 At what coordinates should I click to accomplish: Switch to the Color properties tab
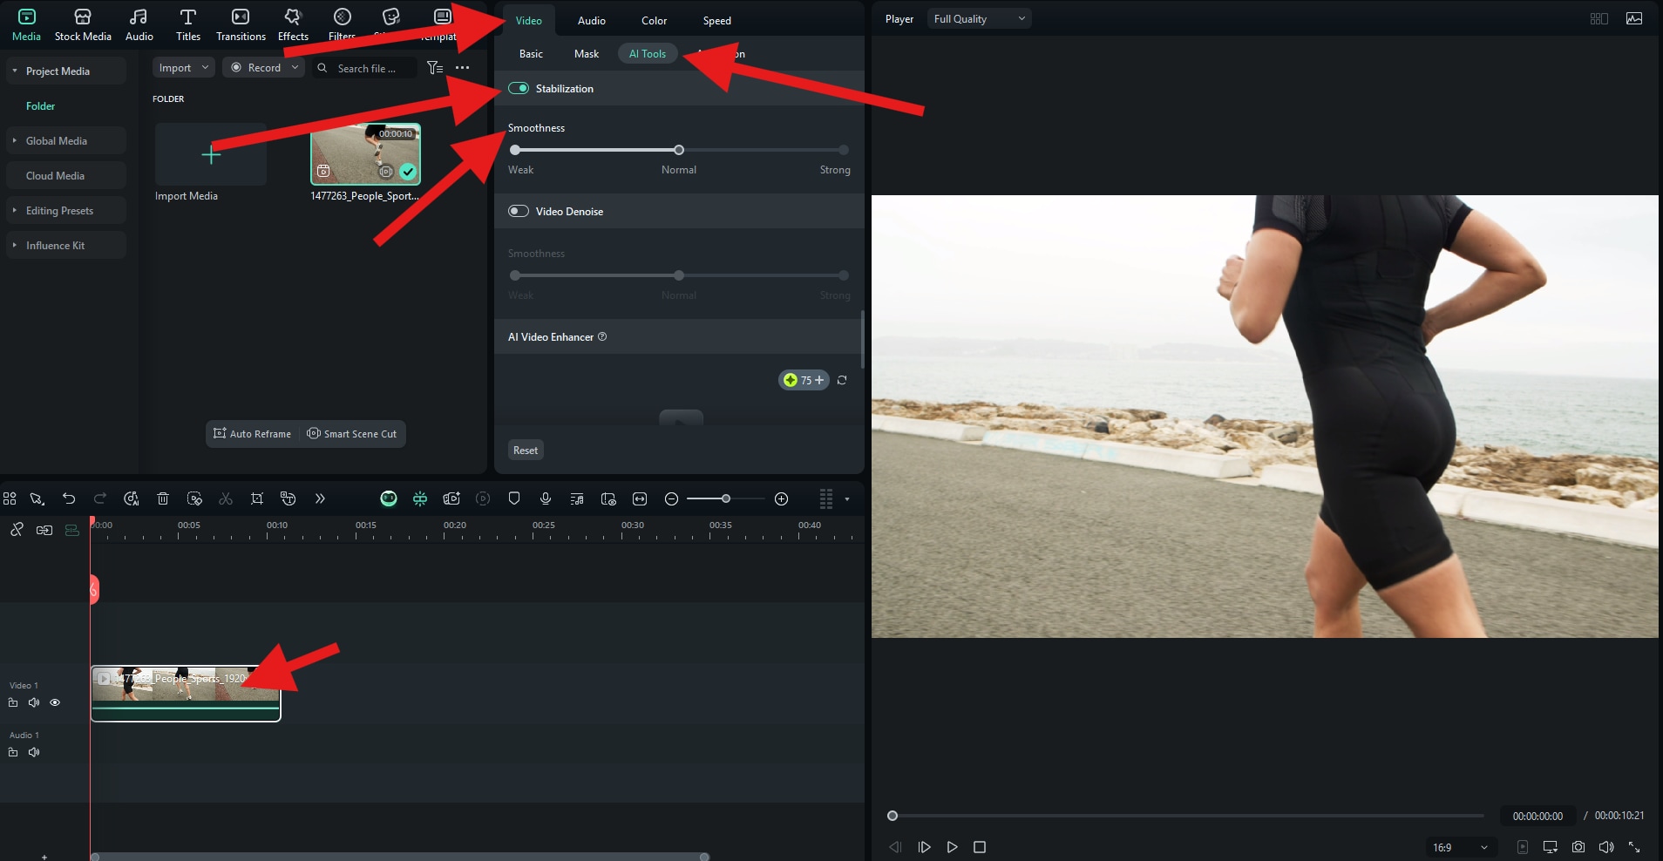654,20
